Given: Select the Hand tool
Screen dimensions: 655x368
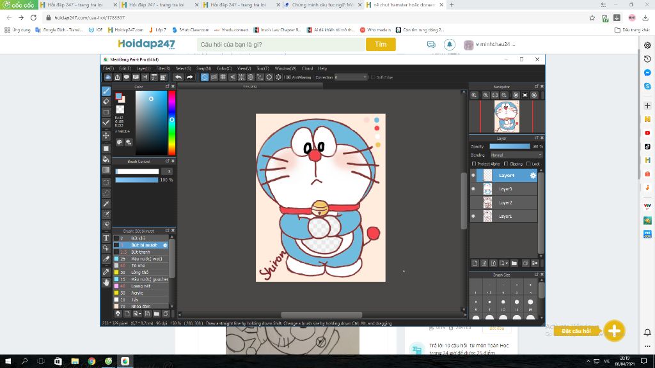Looking at the screenshot, I should point(106,282).
